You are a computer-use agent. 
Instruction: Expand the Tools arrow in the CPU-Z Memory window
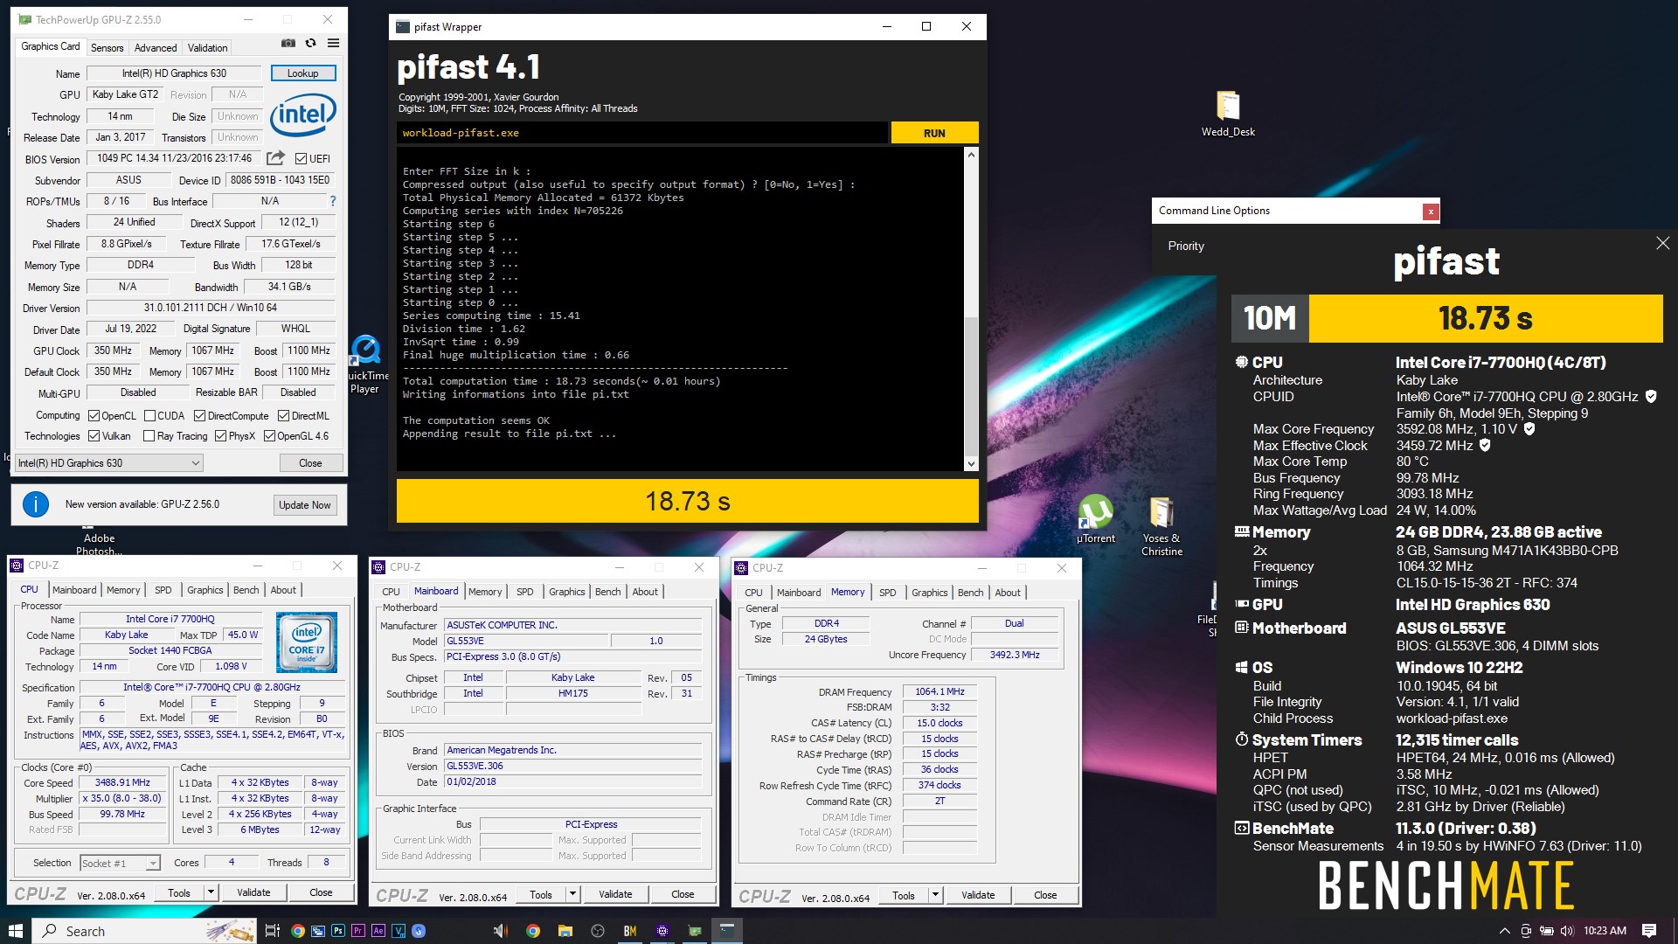coord(935,895)
